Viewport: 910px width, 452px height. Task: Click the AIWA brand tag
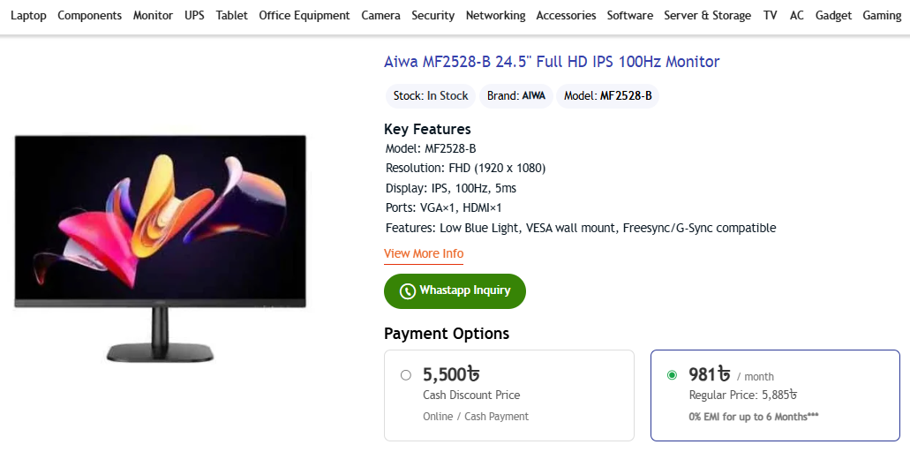[x=516, y=96]
